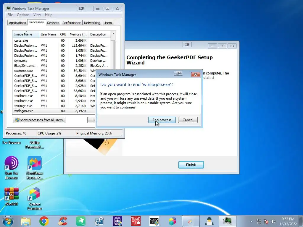Screen dimensions: 303x227
Task: Switch to the Networking tab
Action: tap(92, 23)
